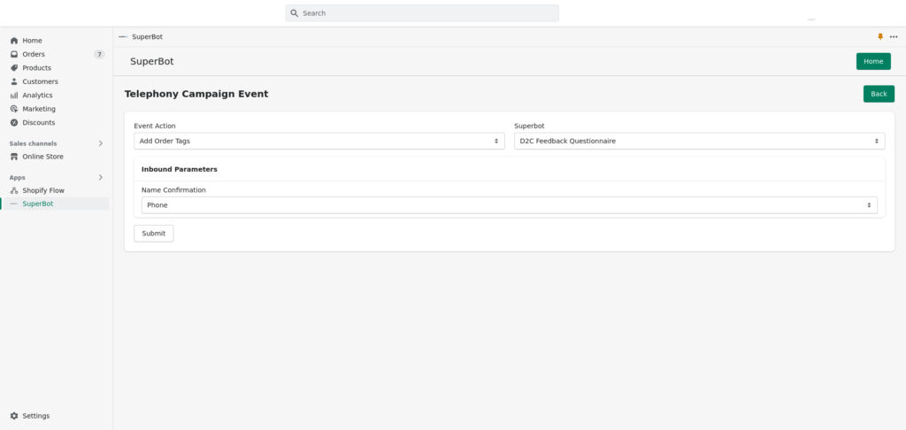The height and width of the screenshot is (430, 906).
Task: Click the green Home button
Action: coord(873,61)
